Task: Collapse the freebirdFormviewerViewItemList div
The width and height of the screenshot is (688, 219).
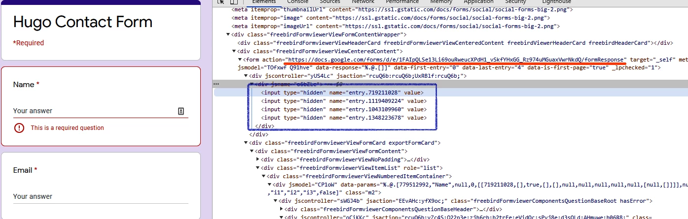Action: (258, 168)
